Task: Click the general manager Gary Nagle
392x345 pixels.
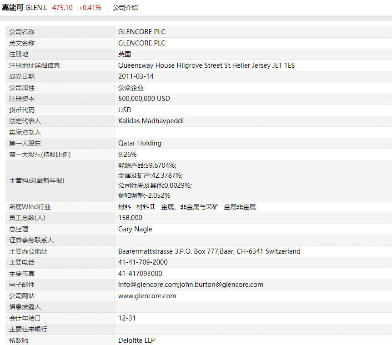Action: click(x=135, y=229)
